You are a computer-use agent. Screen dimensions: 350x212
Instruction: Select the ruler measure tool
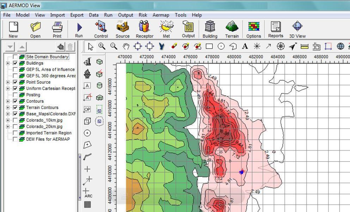coord(305,46)
